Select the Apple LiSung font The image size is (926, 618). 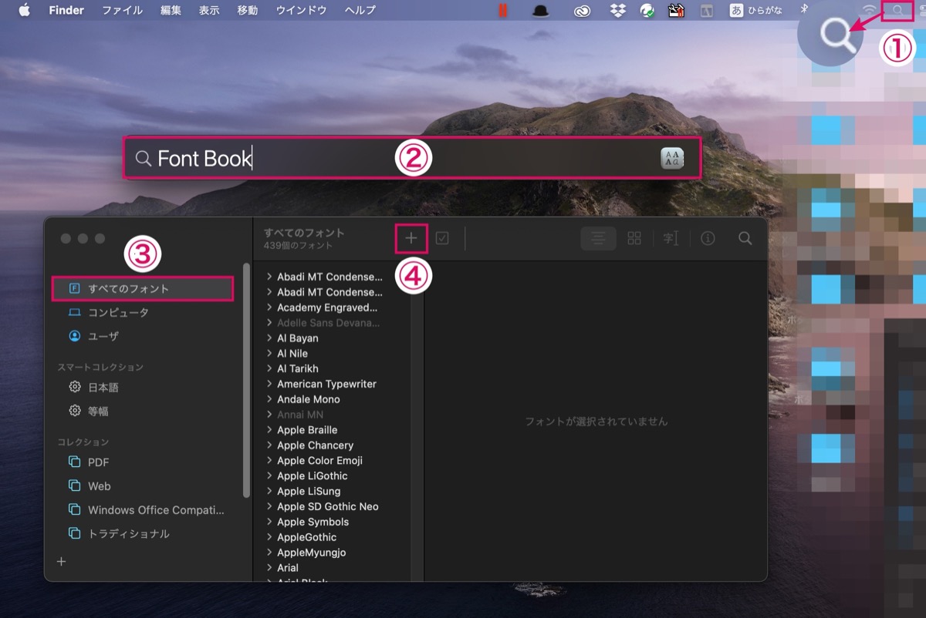309,492
